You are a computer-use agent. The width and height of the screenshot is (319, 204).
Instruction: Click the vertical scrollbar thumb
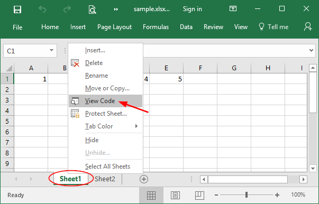tap(313, 92)
